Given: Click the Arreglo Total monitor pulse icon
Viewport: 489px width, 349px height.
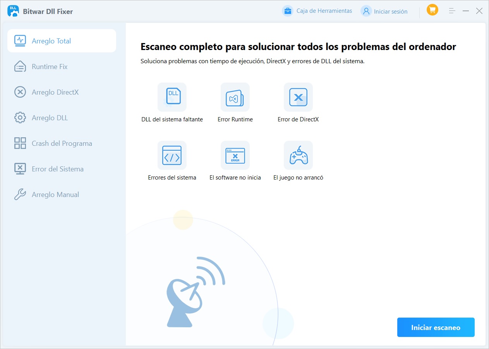Looking at the screenshot, I should pyautogui.click(x=20, y=41).
